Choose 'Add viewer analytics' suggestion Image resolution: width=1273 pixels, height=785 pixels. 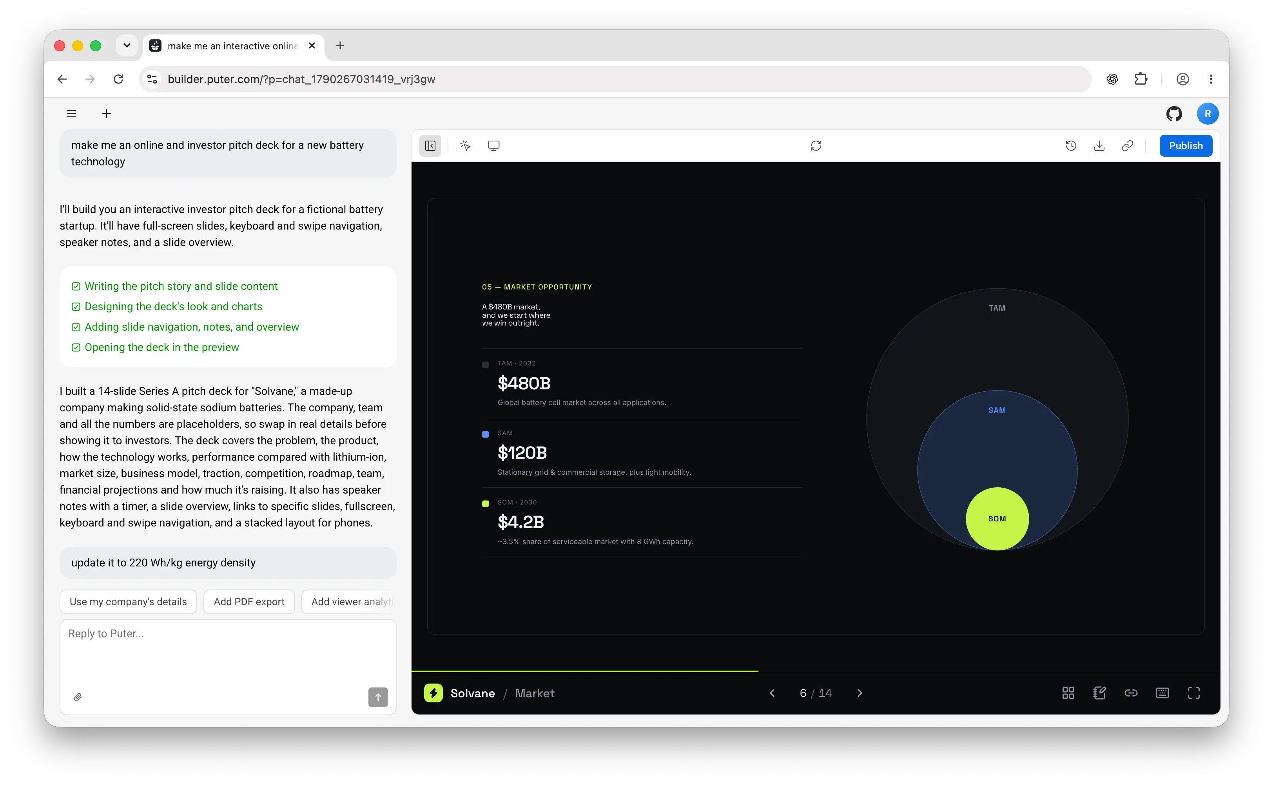[349, 602]
